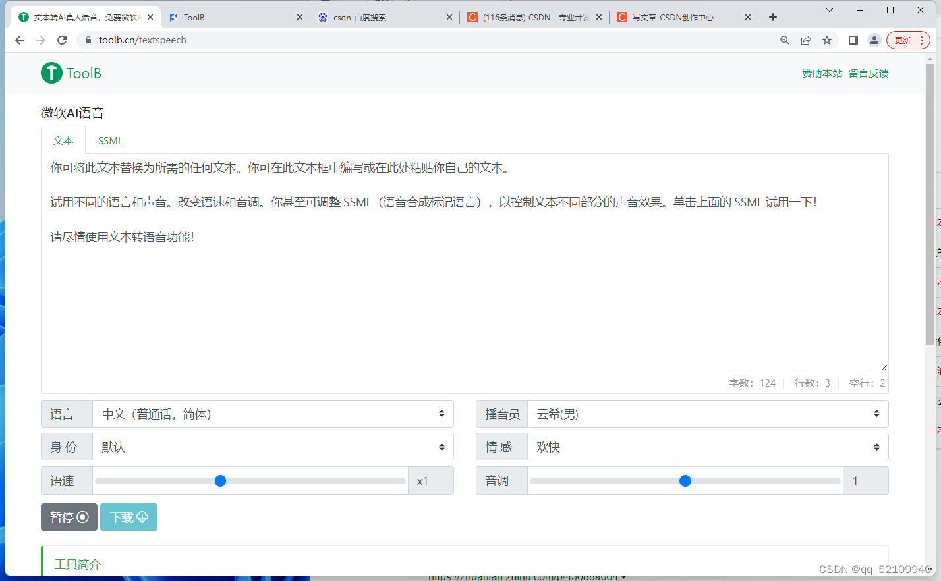
Task: Click the 微软AI语音 heading
Action: point(72,113)
